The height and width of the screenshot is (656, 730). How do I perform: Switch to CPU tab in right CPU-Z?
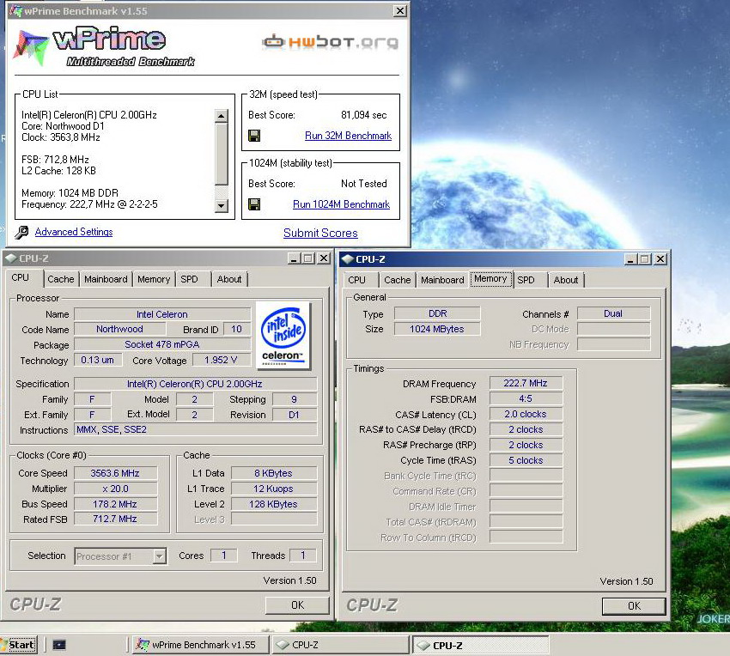pos(356,280)
